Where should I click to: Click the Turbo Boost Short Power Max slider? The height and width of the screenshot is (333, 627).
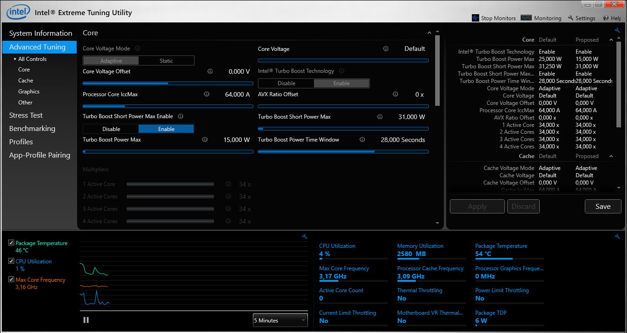(x=343, y=129)
